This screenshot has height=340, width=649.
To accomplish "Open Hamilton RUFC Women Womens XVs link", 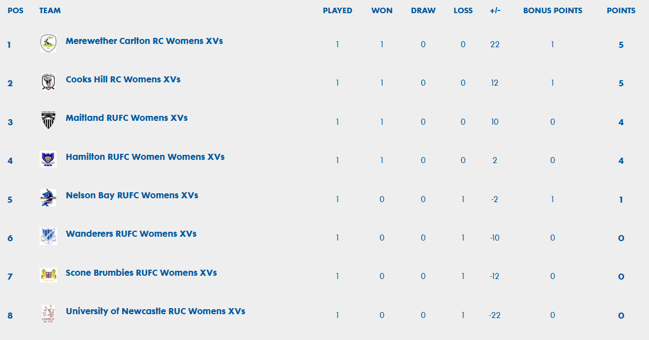I will pyautogui.click(x=145, y=157).
